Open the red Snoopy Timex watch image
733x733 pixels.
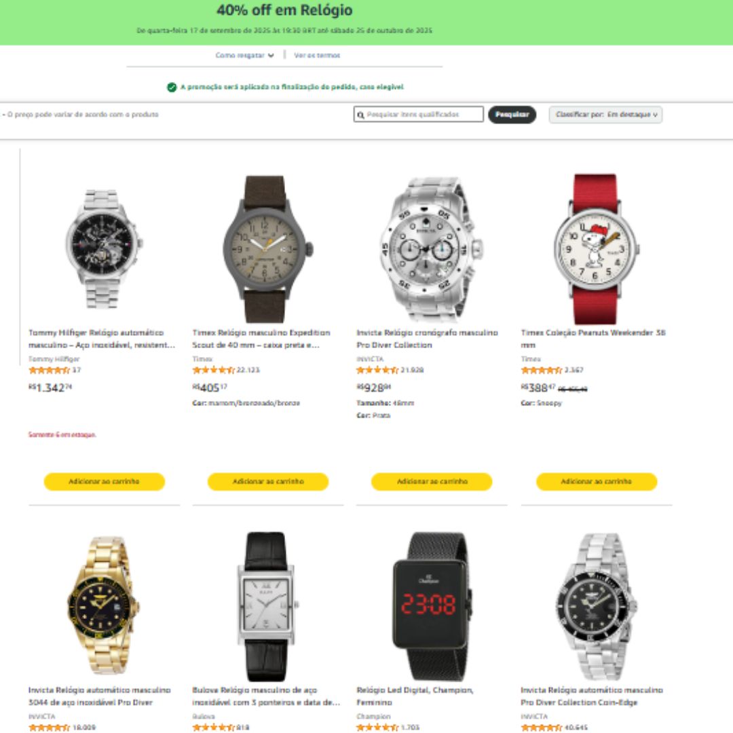point(596,249)
